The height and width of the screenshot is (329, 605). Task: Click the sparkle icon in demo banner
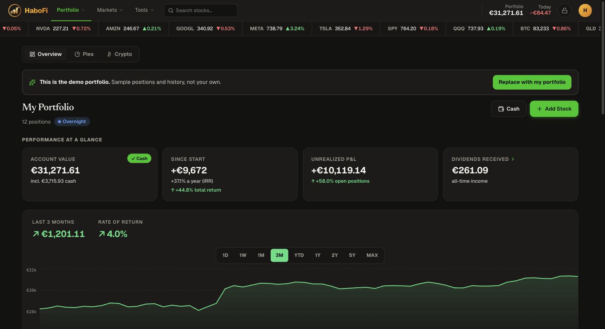[32, 82]
